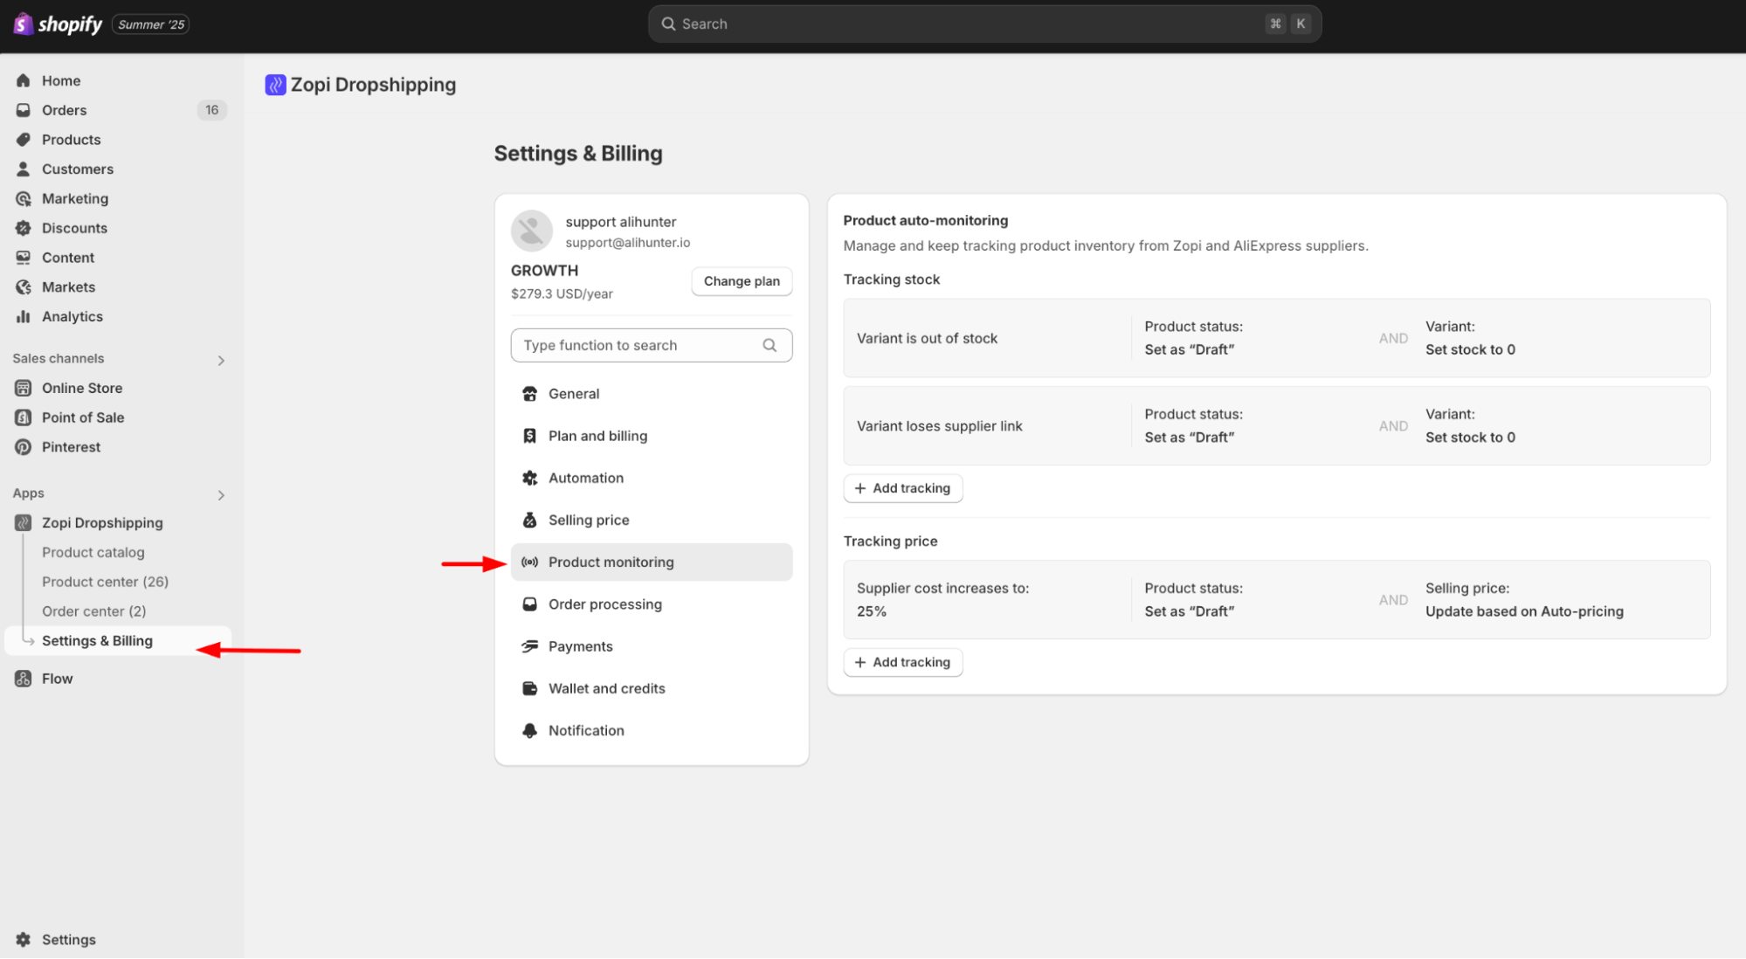The width and height of the screenshot is (1746, 959).
Task: Click the magnifier icon in function search
Action: [x=769, y=345]
